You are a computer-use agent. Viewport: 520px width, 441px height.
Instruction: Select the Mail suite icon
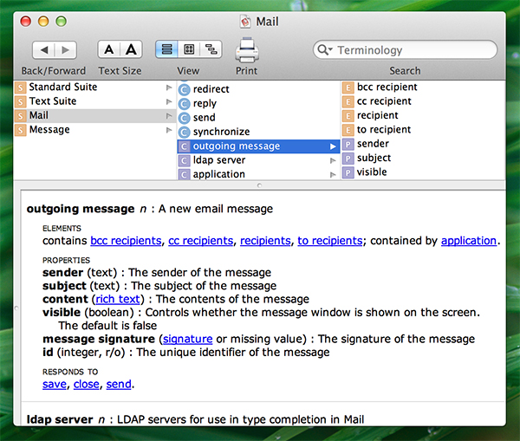coord(20,116)
